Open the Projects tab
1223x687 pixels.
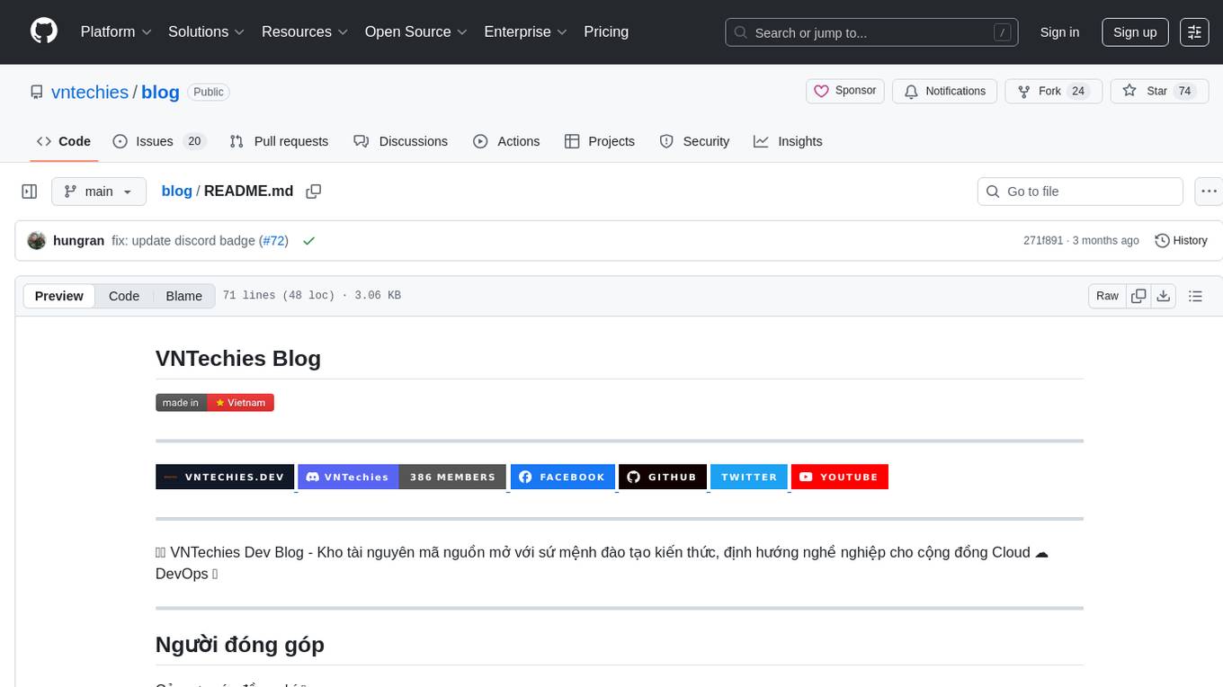(600, 141)
